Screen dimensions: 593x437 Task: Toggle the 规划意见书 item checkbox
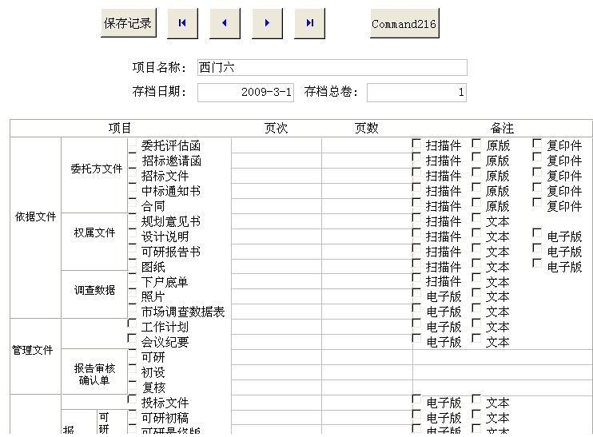[x=132, y=218]
